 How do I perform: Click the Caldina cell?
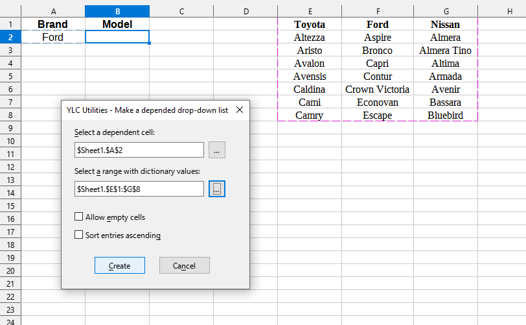tap(310, 89)
